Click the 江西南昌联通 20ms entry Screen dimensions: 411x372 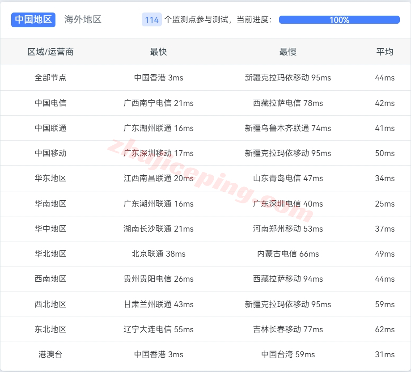pos(158,178)
